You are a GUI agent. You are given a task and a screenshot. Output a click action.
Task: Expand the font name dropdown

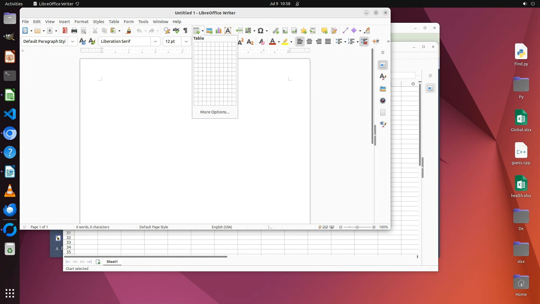(156, 41)
